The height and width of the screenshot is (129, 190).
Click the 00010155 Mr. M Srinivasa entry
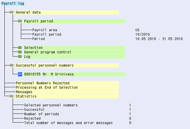coord(47,74)
